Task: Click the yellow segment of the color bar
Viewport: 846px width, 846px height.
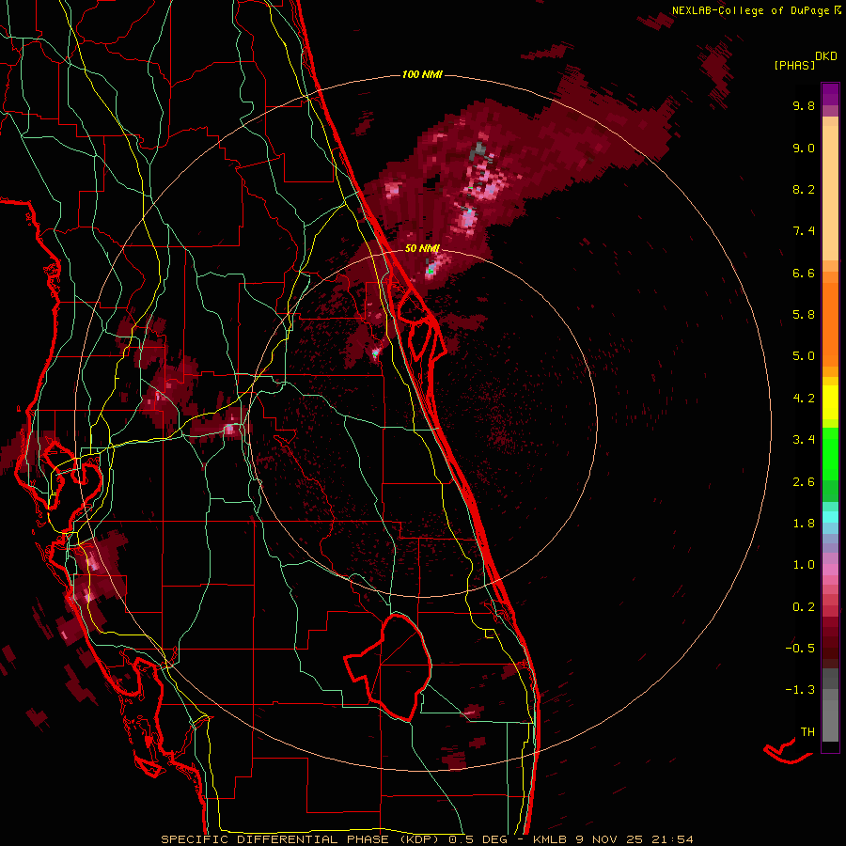Action: point(830,402)
